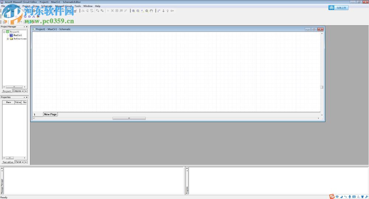The width and height of the screenshot is (369, 199).
Task: Click the rotate toolbar icon
Action: 92,11
